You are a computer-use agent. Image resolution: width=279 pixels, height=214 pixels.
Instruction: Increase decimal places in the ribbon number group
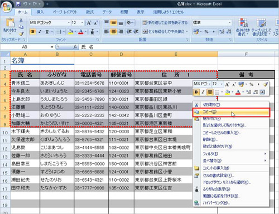coord(222,32)
